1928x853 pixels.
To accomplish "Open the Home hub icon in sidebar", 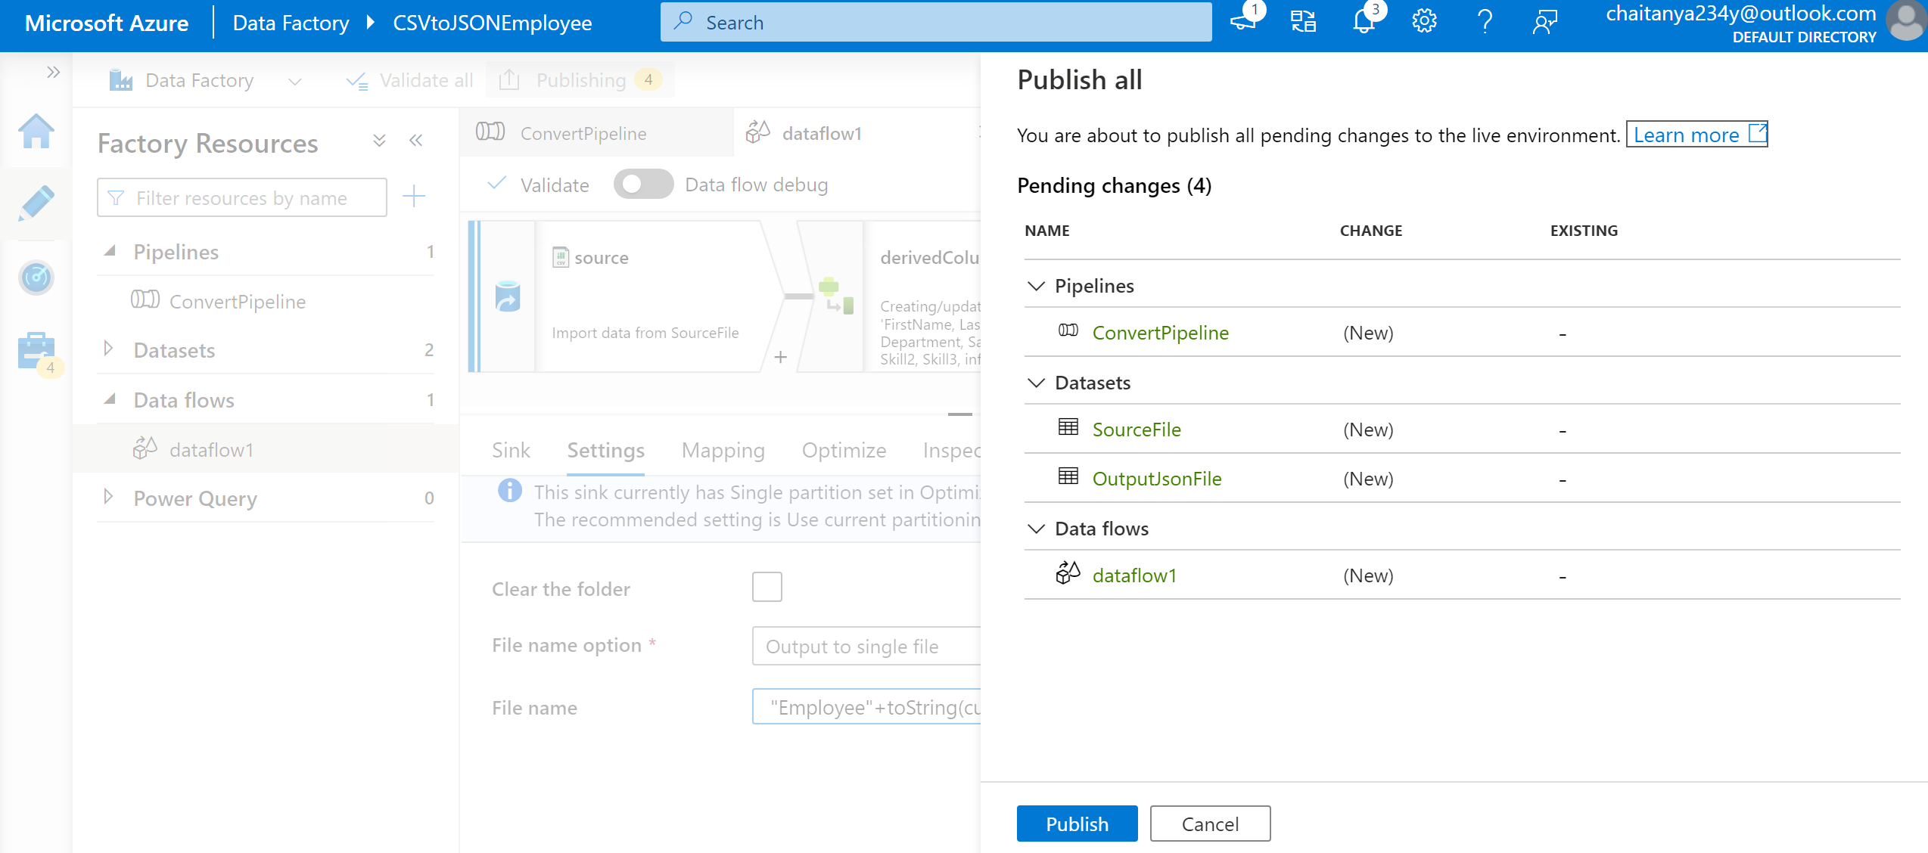I will (36, 132).
